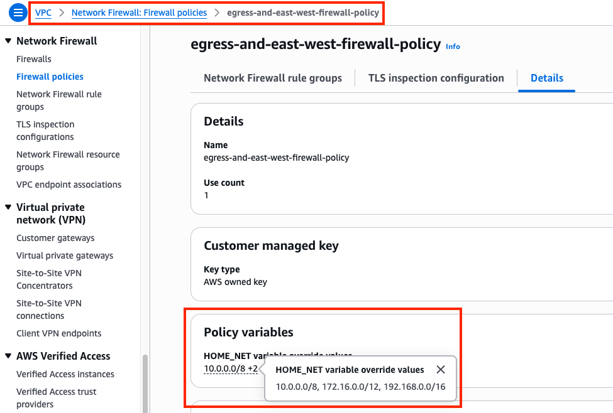Open Client VPN endpoints in the sidebar
The height and width of the screenshot is (413, 613).
pyautogui.click(x=58, y=333)
